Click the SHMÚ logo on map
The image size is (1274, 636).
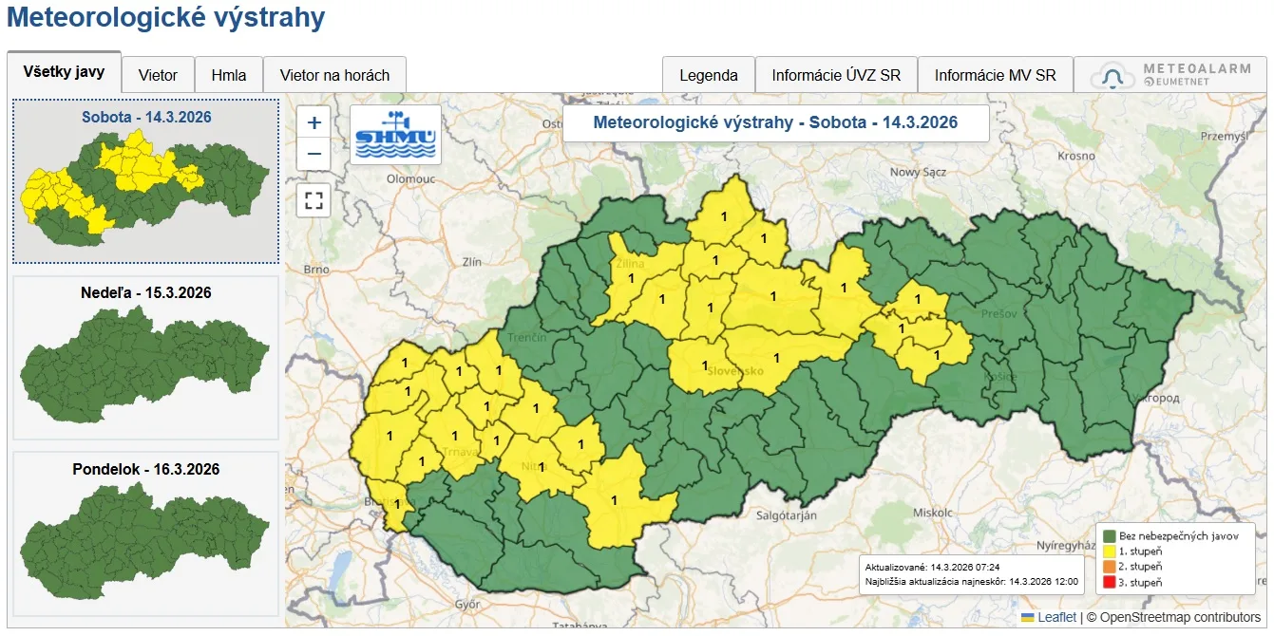point(395,135)
